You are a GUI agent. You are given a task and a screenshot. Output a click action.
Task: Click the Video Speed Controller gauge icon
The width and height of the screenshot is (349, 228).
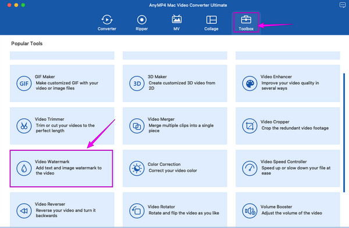tap(250, 168)
